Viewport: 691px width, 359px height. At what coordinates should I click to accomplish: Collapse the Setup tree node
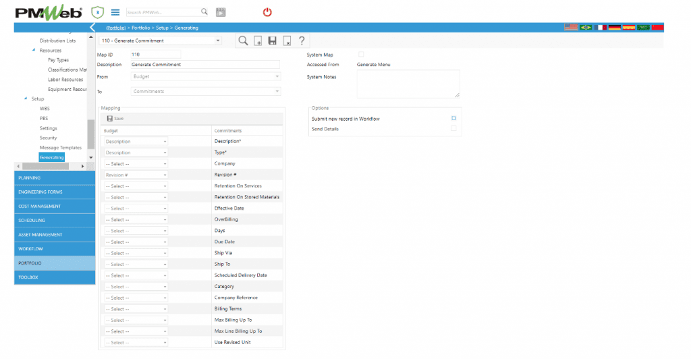tap(26, 99)
